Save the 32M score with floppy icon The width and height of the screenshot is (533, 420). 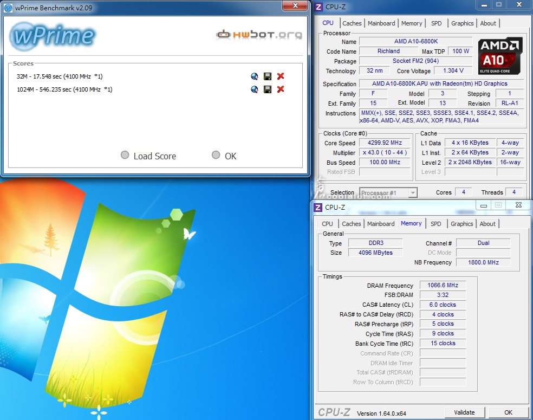[268, 76]
